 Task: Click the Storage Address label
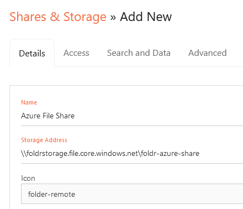[44, 140]
